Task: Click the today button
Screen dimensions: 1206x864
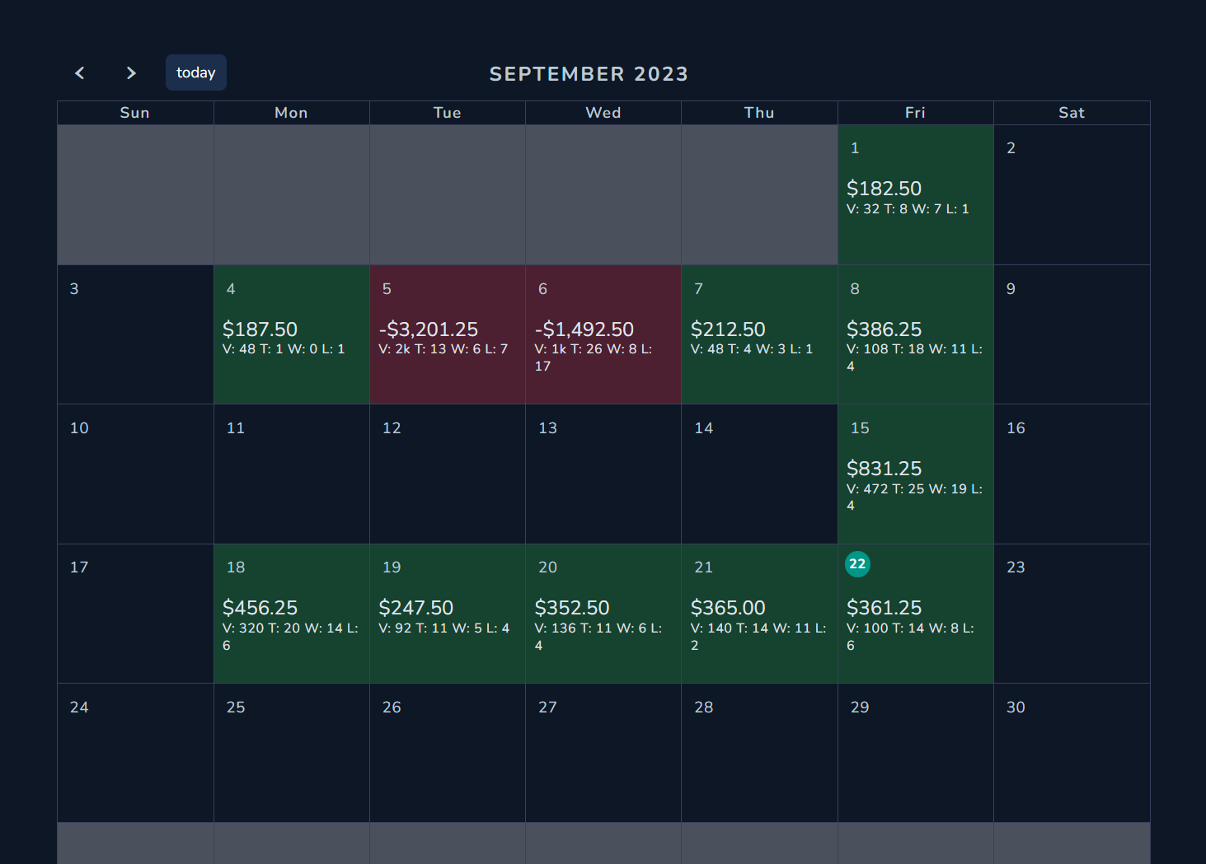Action: click(196, 72)
